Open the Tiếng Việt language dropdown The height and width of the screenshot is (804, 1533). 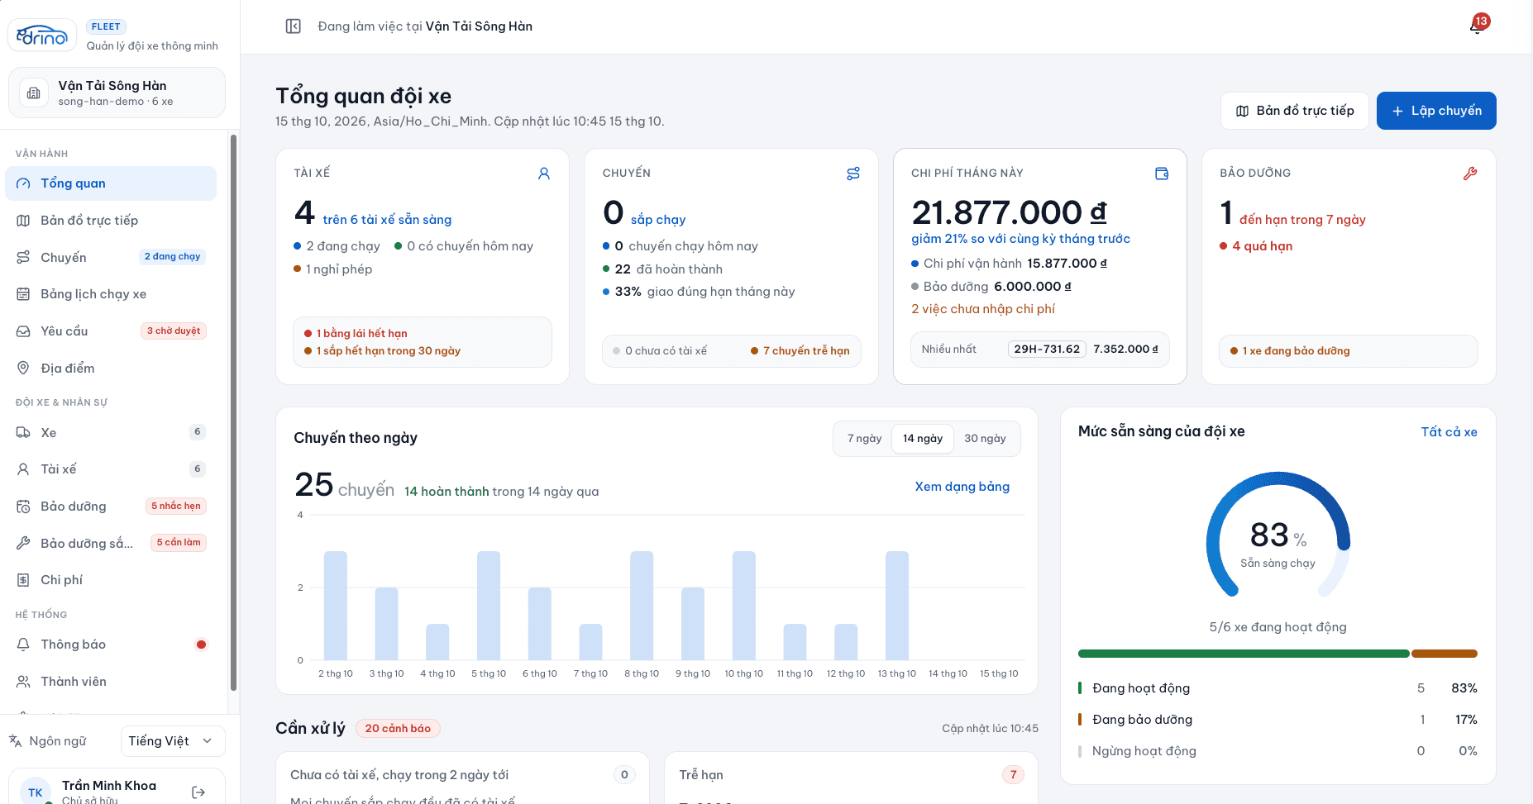click(172, 740)
